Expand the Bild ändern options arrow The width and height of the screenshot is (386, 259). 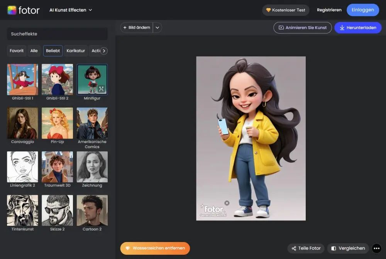pyautogui.click(x=157, y=27)
